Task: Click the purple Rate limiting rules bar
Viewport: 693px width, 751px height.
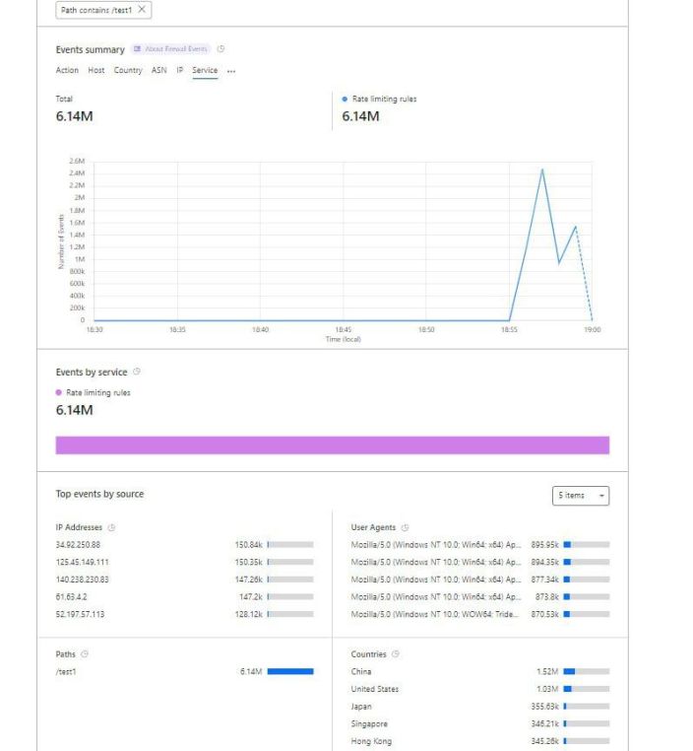Action: pyautogui.click(x=333, y=444)
